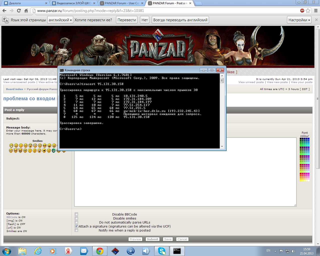Screen dimensions: 320x256
Task: Enable the Disable BBCode checkbox
Action: click(76, 214)
